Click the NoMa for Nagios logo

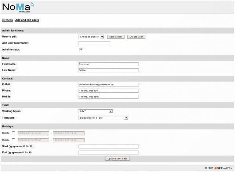(18, 7)
